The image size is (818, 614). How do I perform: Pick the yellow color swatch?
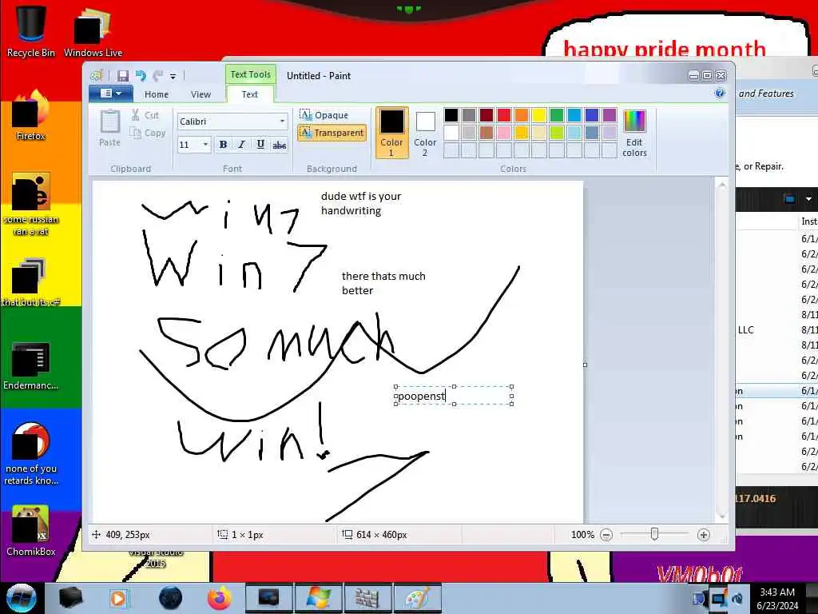pos(539,115)
